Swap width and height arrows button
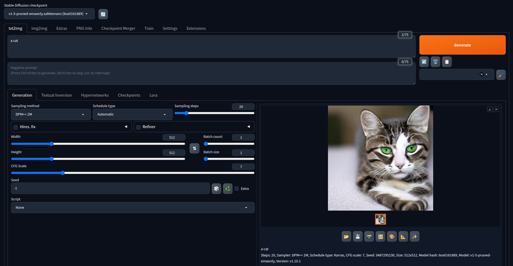 click(194, 148)
